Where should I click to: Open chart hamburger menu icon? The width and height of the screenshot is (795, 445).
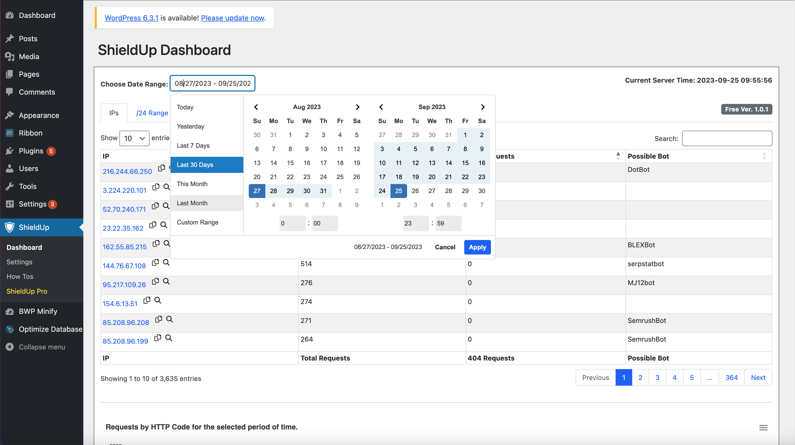pos(763,427)
